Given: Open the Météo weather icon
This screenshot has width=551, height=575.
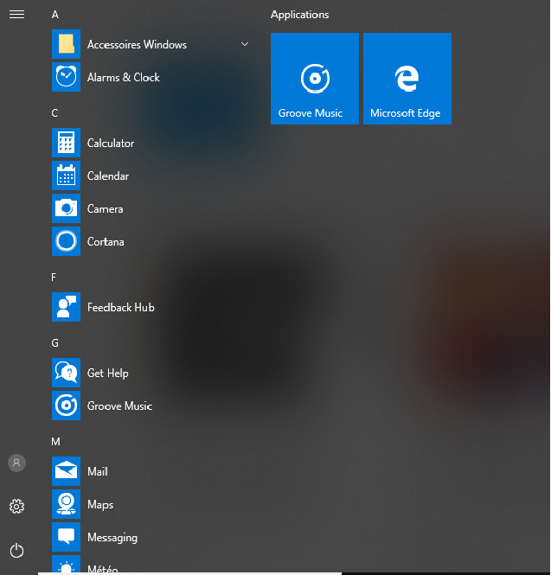Looking at the screenshot, I should pyautogui.click(x=66, y=565).
